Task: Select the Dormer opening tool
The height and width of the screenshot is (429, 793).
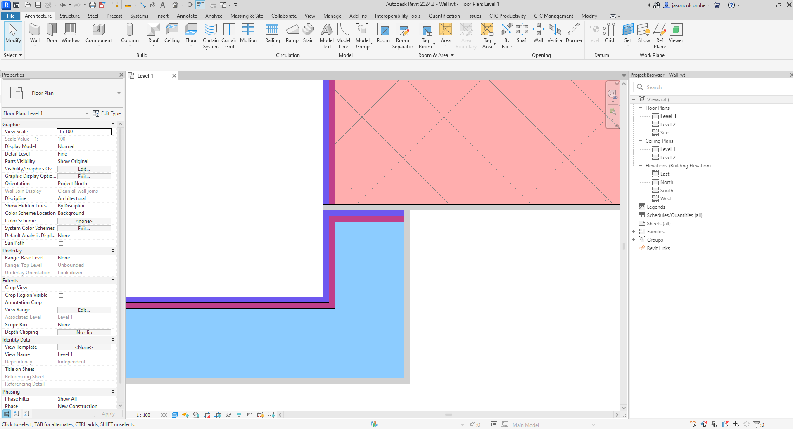Action: click(574, 33)
